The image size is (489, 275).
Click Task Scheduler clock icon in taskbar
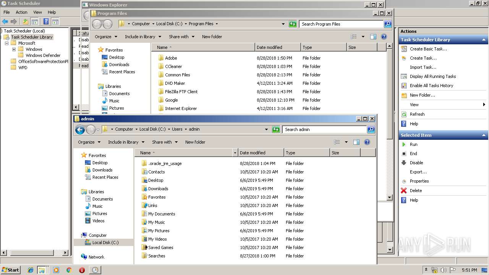point(95,270)
